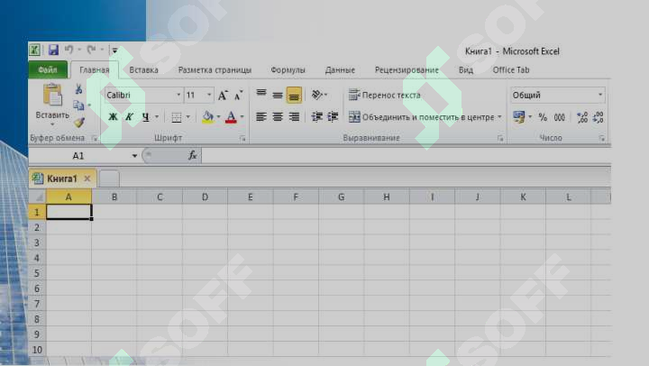Switch to the Вставка tab
Viewport: 649px width, 366px height.
pos(143,70)
